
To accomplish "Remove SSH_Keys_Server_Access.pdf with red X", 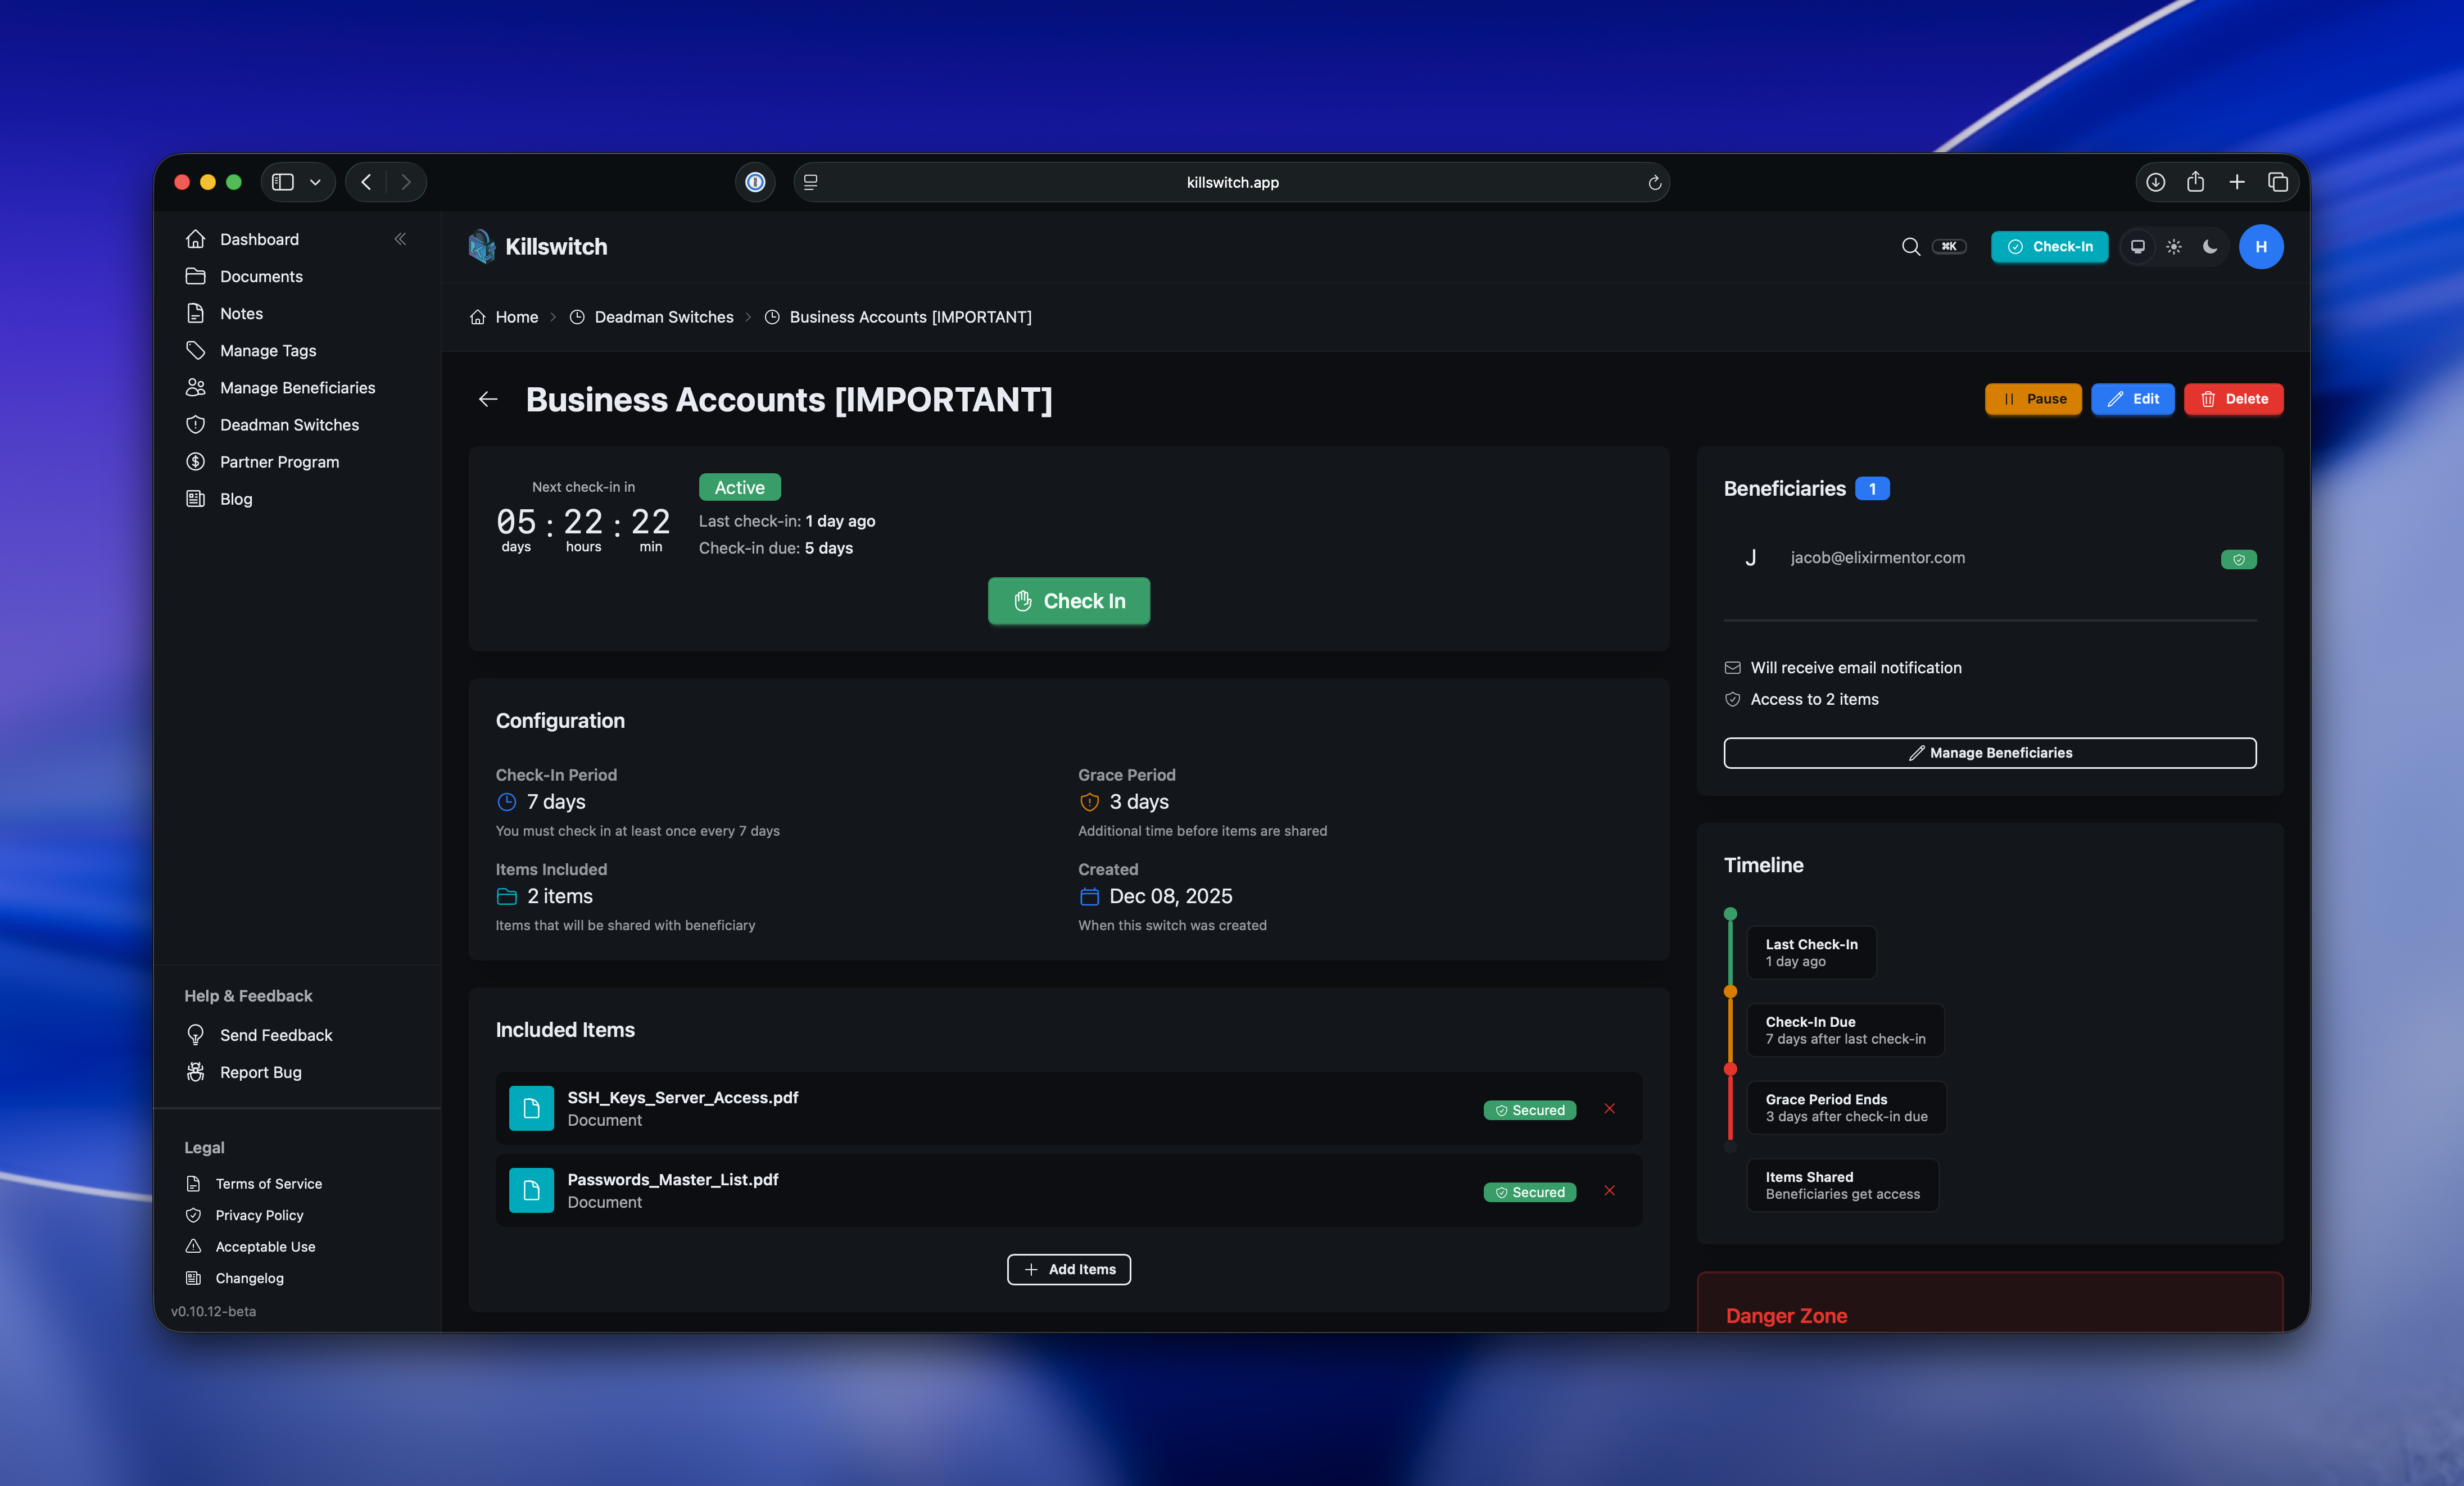I will [1610, 1108].
